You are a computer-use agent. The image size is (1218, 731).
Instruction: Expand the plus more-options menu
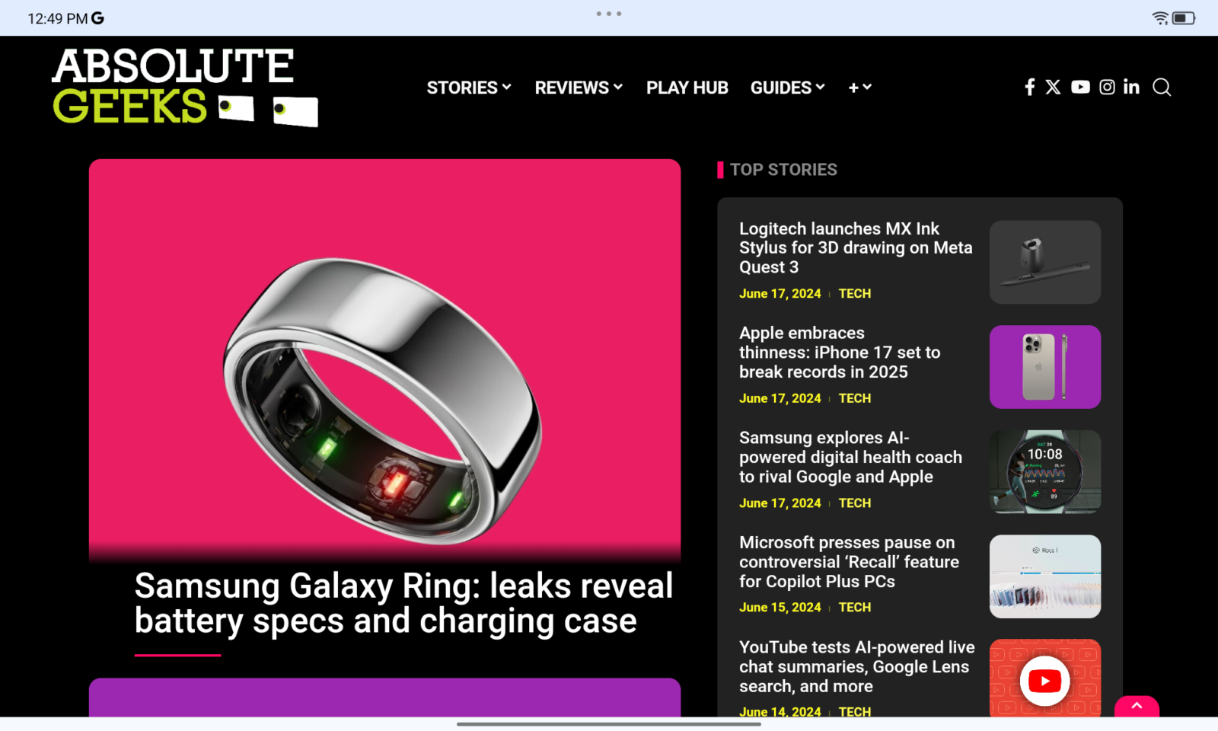click(x=860, y=88)
